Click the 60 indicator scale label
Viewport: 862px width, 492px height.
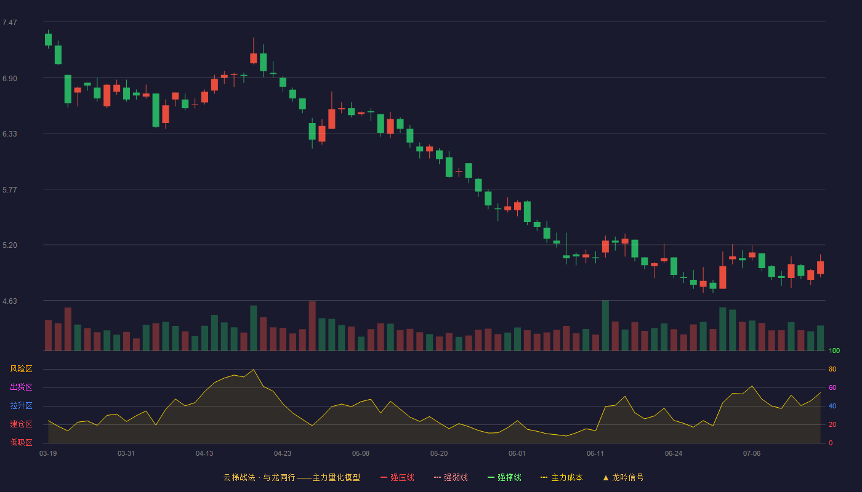[x=832, y=388]
